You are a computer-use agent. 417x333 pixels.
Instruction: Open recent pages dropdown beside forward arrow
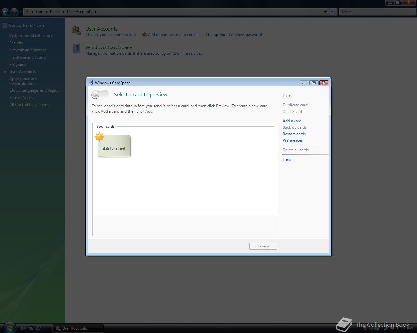[x=20, y=12]
